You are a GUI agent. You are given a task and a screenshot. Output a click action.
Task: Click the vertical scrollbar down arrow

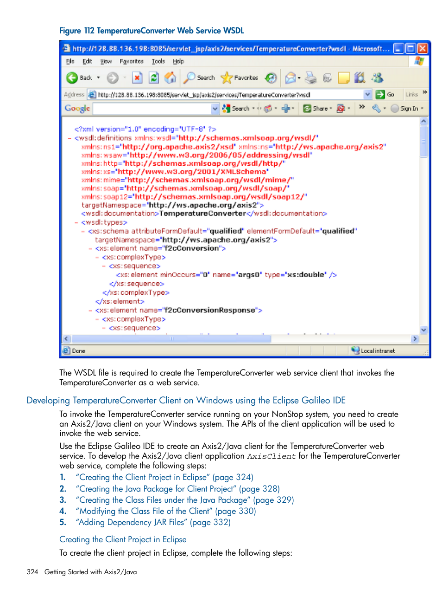coord(423,330)
